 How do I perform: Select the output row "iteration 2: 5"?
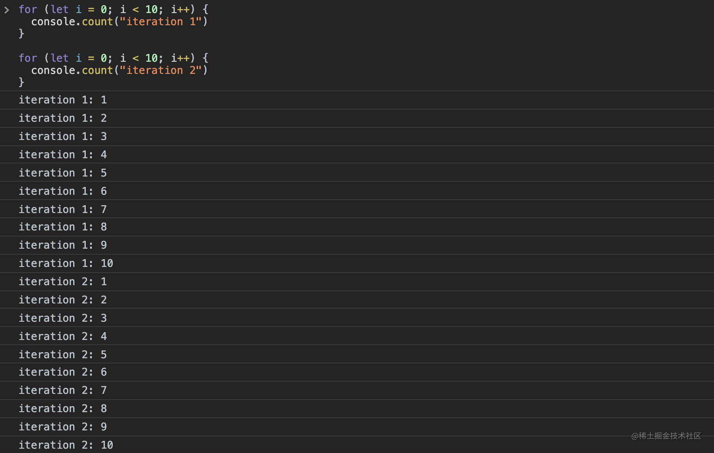pyautogui.click(x=357, y=354)
